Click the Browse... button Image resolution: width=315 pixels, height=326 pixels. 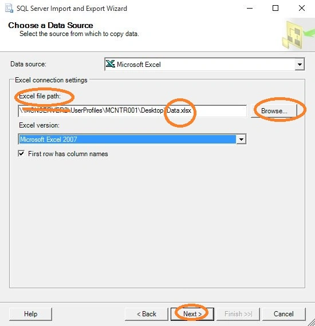pyautogui.click(x=274, y=111)
